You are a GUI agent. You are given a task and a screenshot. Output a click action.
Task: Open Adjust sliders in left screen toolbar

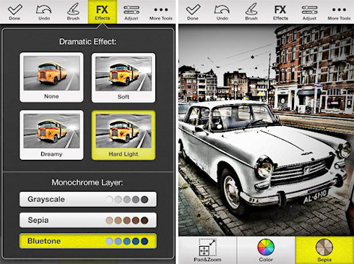(131, 12)
